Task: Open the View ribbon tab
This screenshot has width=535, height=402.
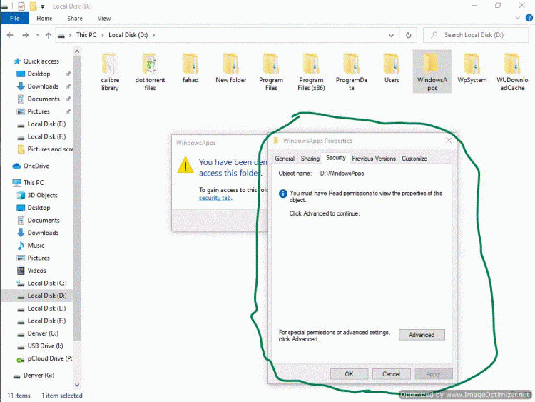Action: 104,19
